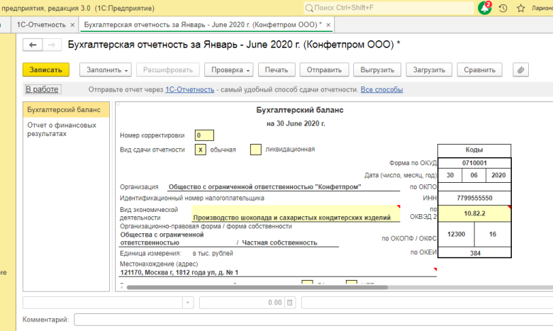Click the forward navigation arrow

click(x=52, y=45)
